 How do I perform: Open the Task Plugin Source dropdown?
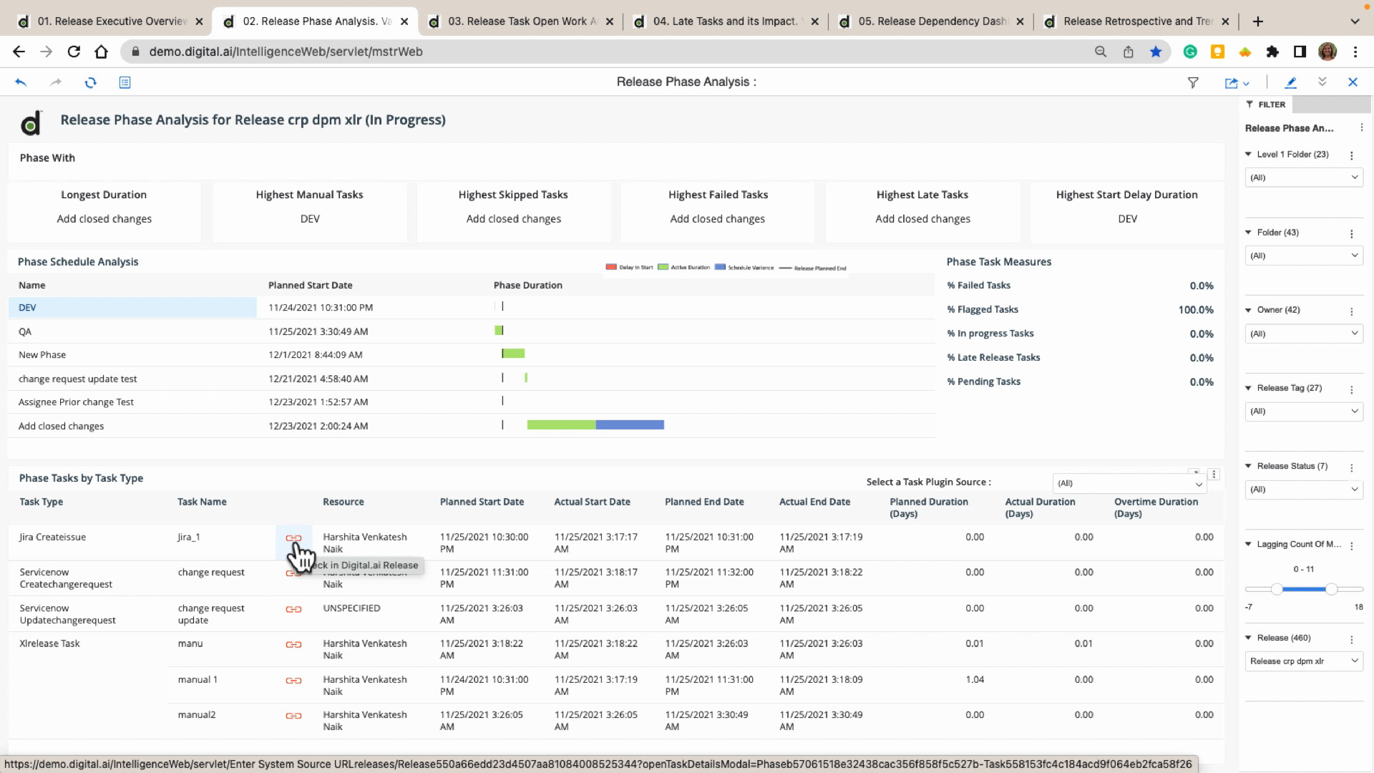click(x=1129, y=484)
